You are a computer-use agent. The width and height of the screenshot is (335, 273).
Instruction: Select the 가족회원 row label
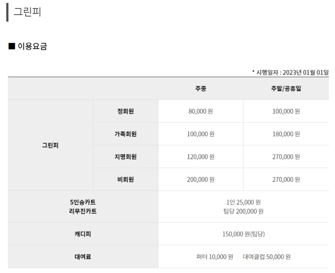pos(125,134)
